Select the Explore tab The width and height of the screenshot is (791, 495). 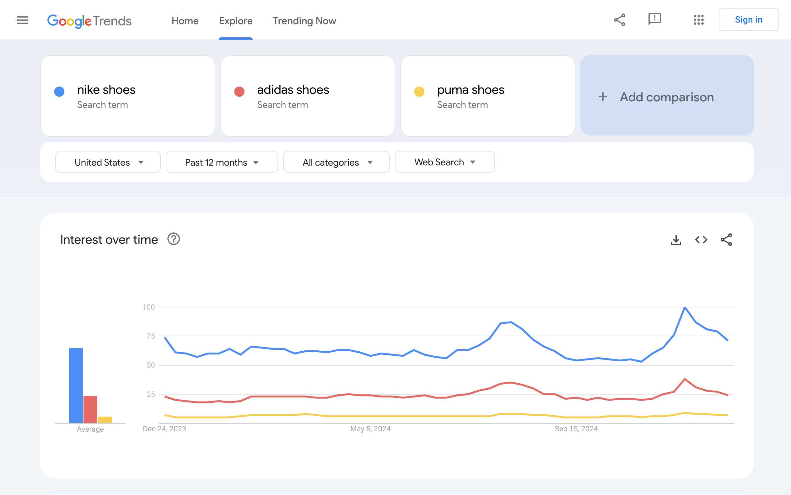(236, 21)
